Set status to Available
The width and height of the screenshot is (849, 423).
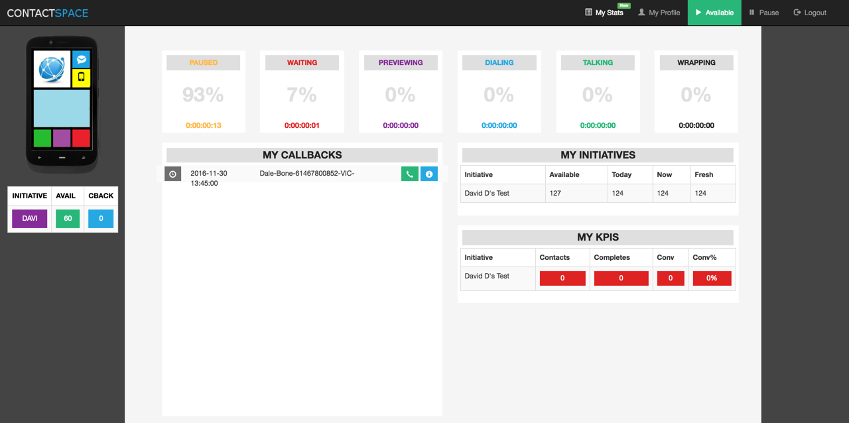[714, 13]
